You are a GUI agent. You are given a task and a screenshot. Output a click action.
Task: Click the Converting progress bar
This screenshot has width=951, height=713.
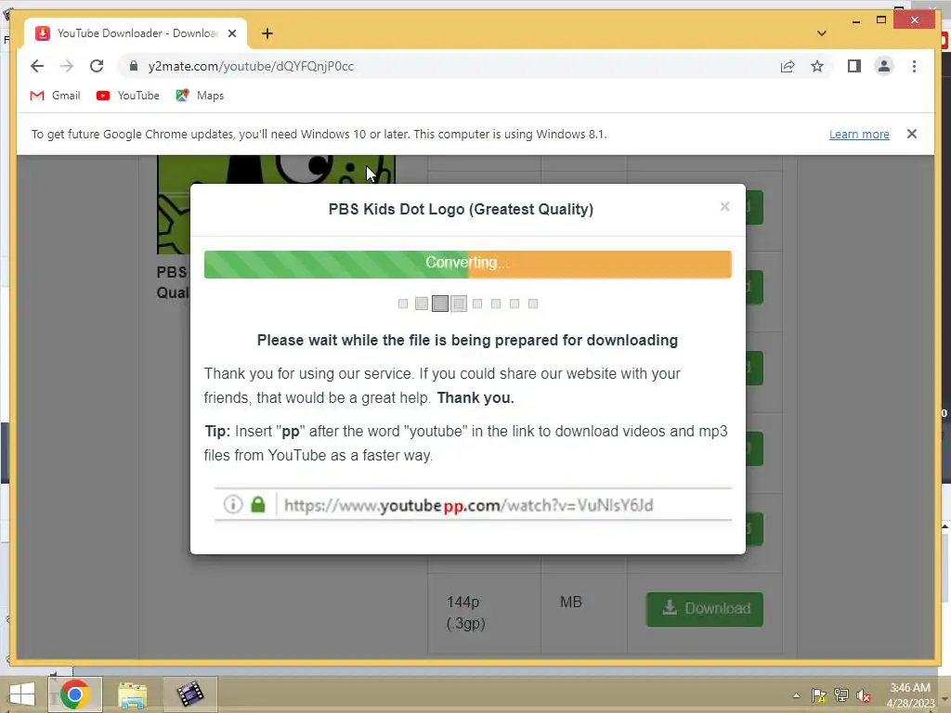click(x=468, y=265)
